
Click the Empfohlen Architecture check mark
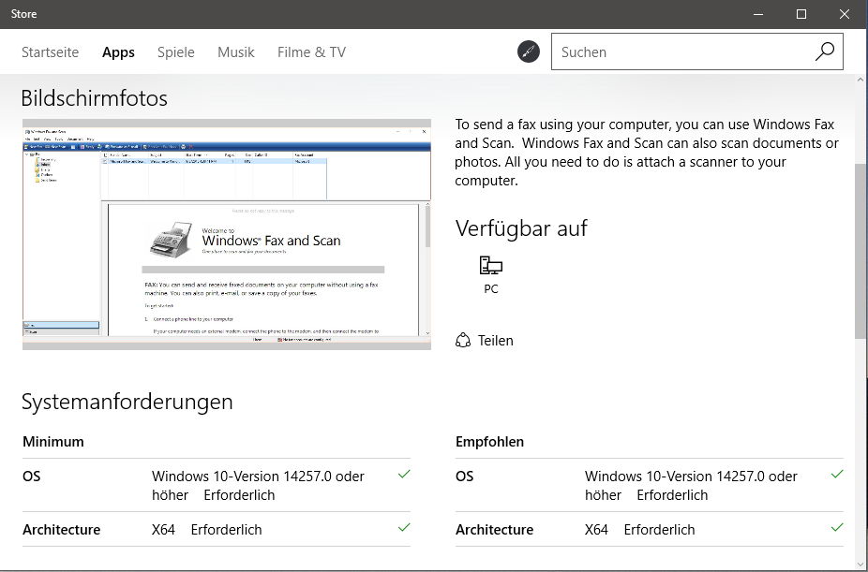(x=837, y=527)
